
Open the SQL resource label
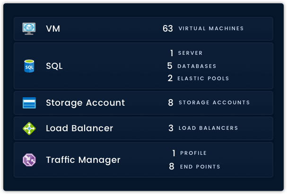54,66
